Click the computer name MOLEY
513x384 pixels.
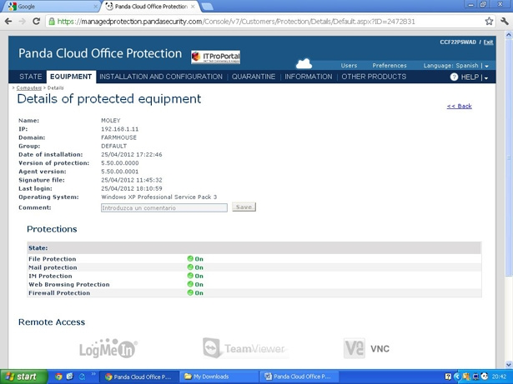point(111,121)
